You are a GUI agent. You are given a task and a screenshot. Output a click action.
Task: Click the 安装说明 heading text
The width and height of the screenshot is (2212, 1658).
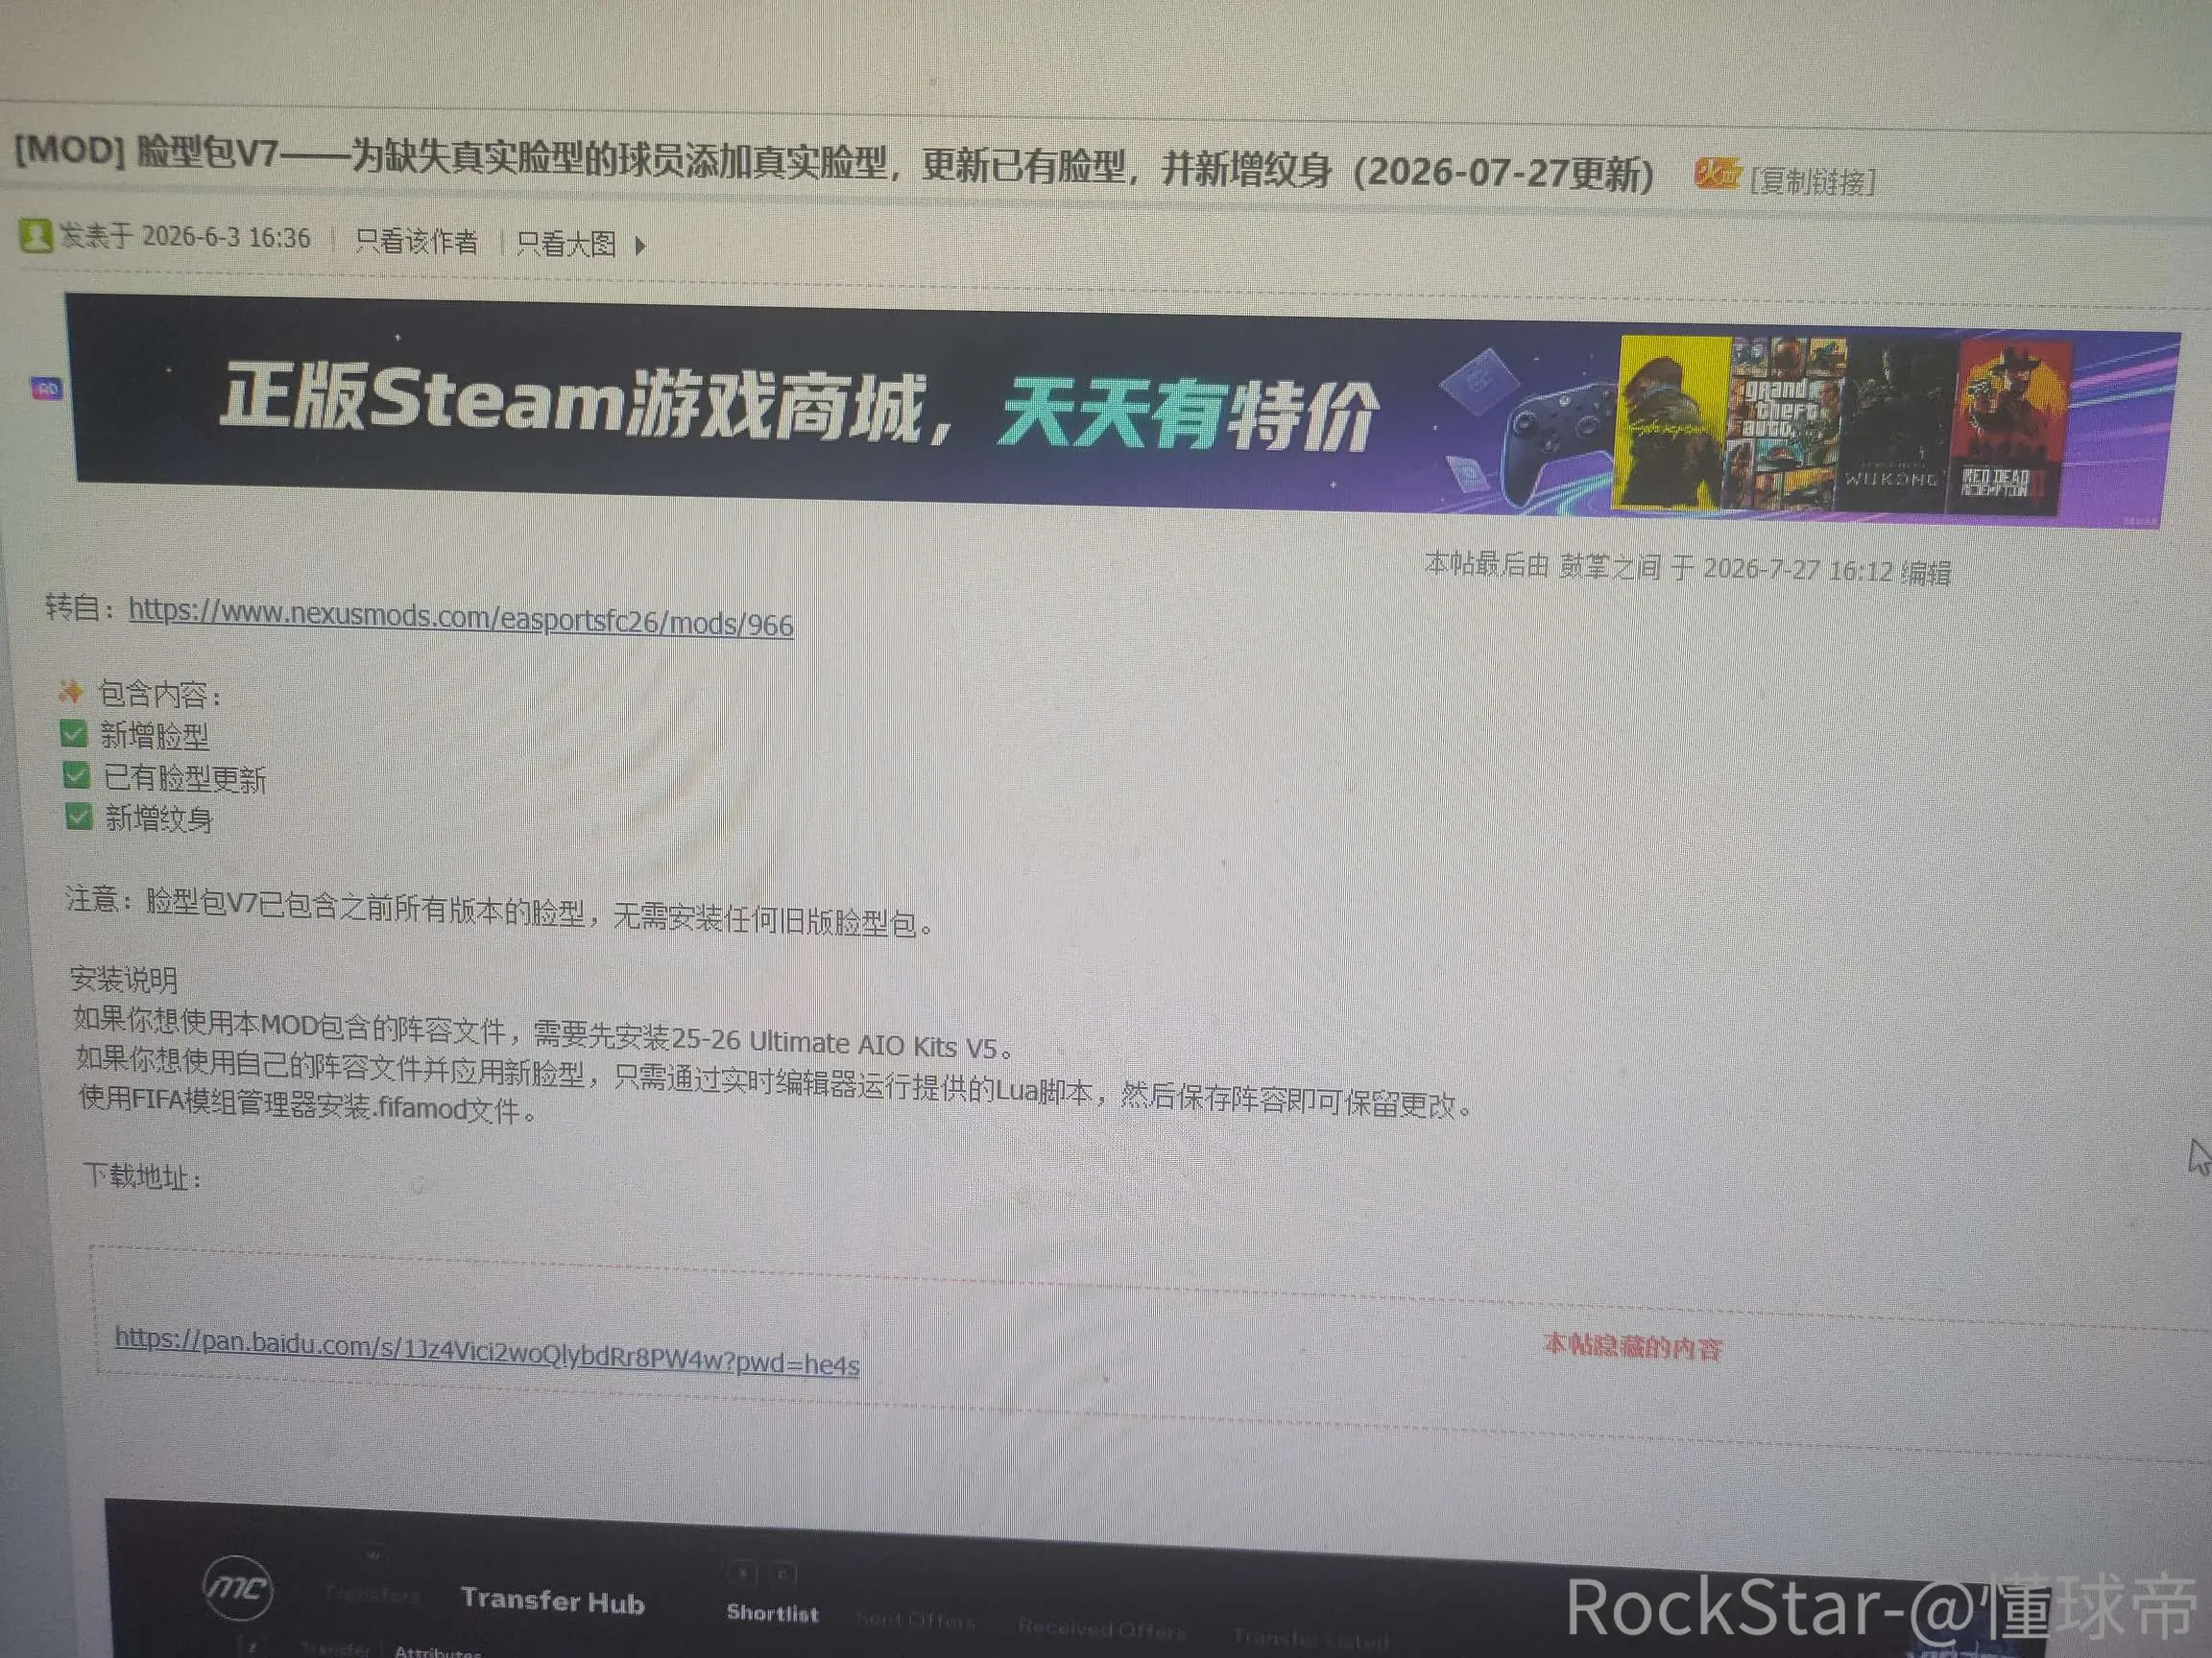pos(124,979)
